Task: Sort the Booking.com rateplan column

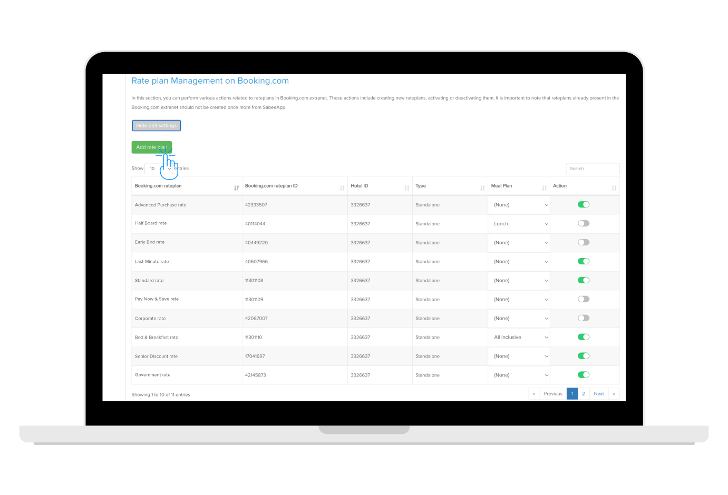Action: click(x=236, y=187)
